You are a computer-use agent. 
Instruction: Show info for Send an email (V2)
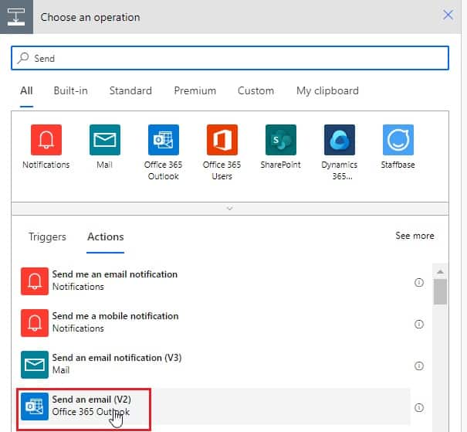point(419,407)
